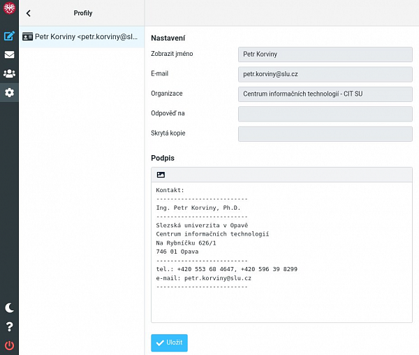Select the Petr Korviny profile row

[x=82, y=37]
